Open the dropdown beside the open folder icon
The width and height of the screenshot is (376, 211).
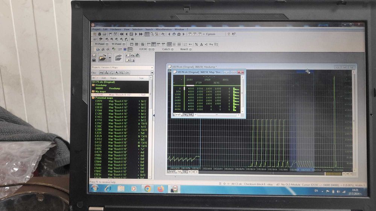click(x=109, y=58)
